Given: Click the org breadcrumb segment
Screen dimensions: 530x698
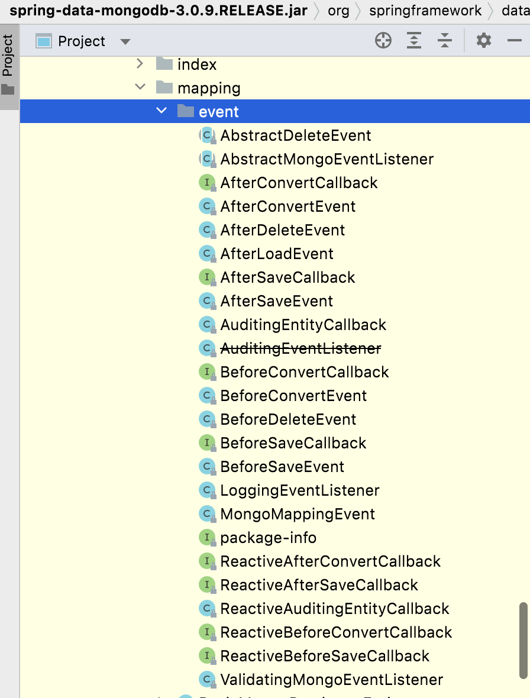Looking at the screenshot, I should tap(339, 11).
